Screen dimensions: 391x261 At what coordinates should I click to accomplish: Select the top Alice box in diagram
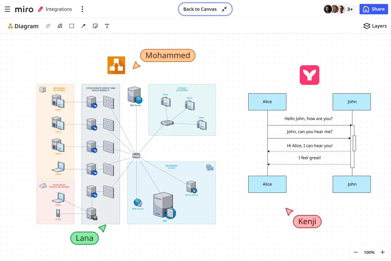267,102
